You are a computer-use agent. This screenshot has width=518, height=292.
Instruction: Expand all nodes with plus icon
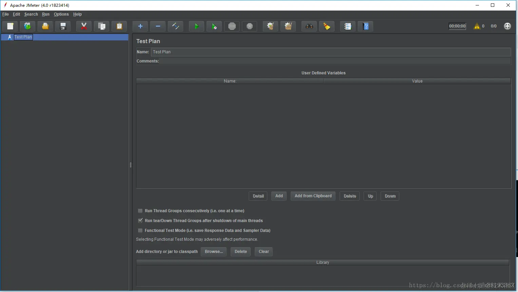point(140,26)
